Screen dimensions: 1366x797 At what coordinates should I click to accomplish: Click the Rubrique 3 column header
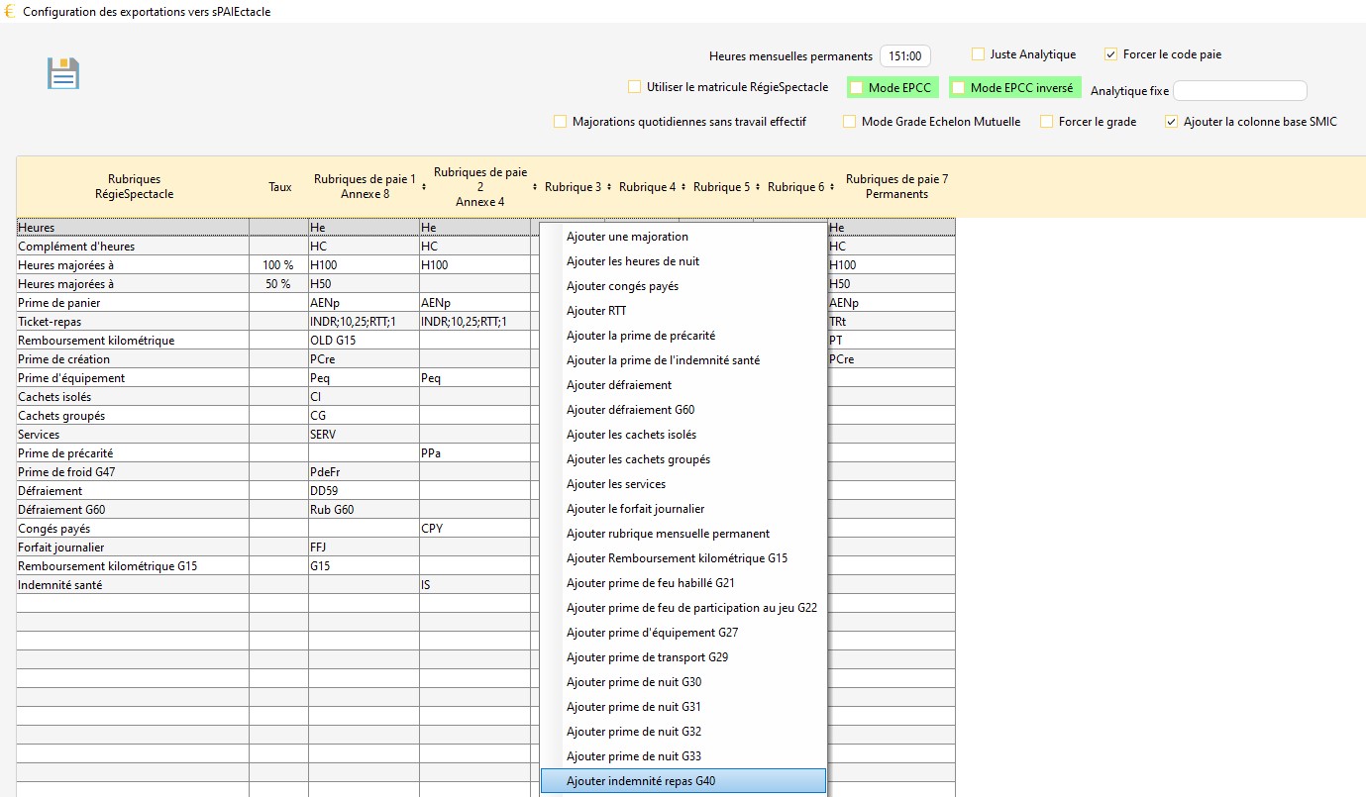(573, 187)
